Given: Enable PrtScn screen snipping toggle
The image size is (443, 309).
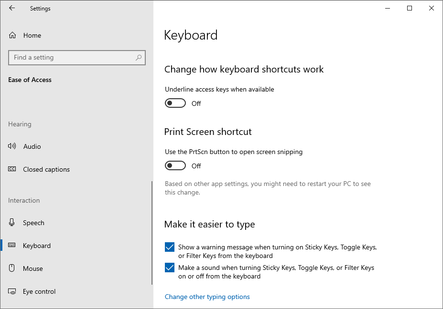Looking at the screenshot, I should click(x=175, y=166).
